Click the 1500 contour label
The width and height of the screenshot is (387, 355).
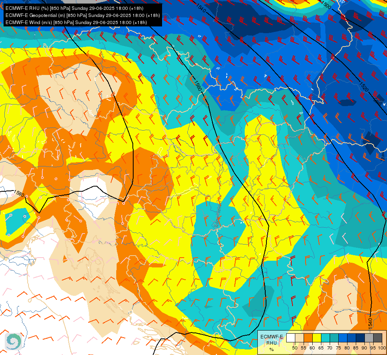pyautogui.click(x=326, y=4)
